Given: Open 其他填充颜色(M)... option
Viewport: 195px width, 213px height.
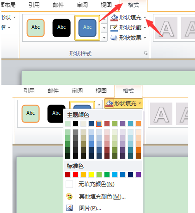Looking at the screenshot, I should tap(103, 196).
